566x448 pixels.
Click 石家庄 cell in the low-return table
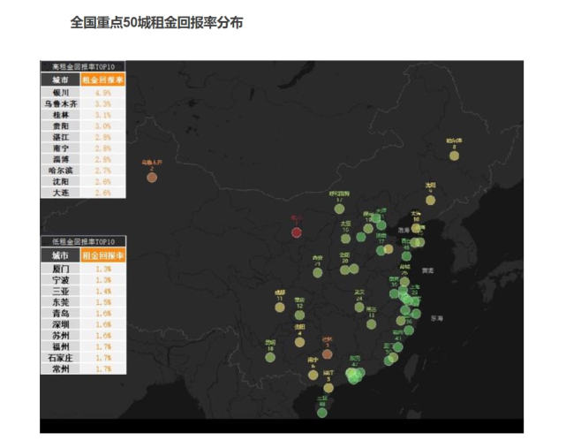click(x=61, y=358)
